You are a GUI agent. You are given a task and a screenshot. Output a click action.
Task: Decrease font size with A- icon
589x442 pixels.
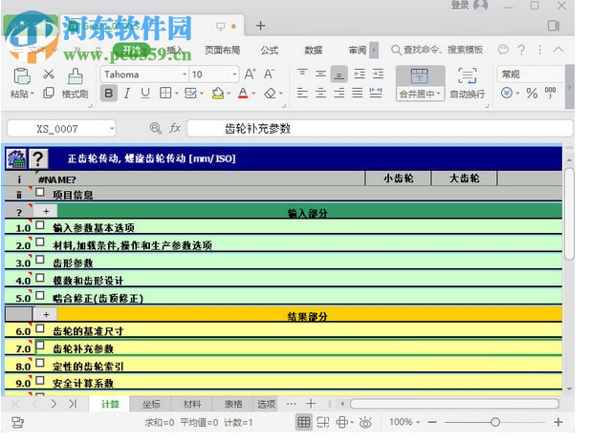(x=268, y=74)
